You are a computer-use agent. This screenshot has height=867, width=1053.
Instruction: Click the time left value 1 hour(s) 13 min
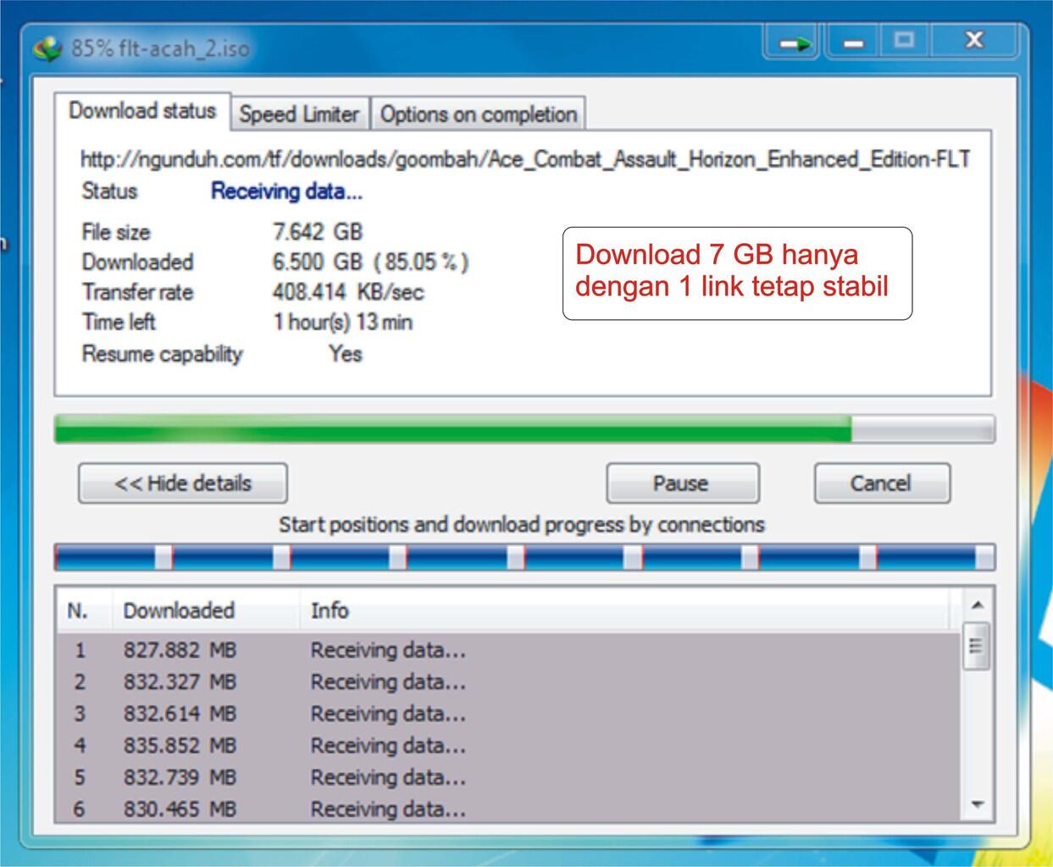[x=342, y=322]
